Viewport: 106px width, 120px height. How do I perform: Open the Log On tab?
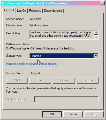coord(21,11)
